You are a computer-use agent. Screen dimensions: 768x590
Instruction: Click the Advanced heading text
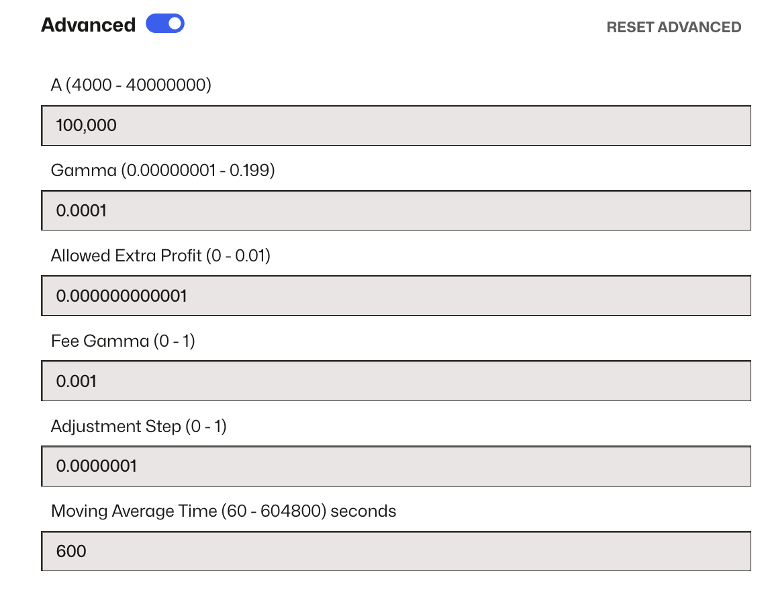click(87, 24)
